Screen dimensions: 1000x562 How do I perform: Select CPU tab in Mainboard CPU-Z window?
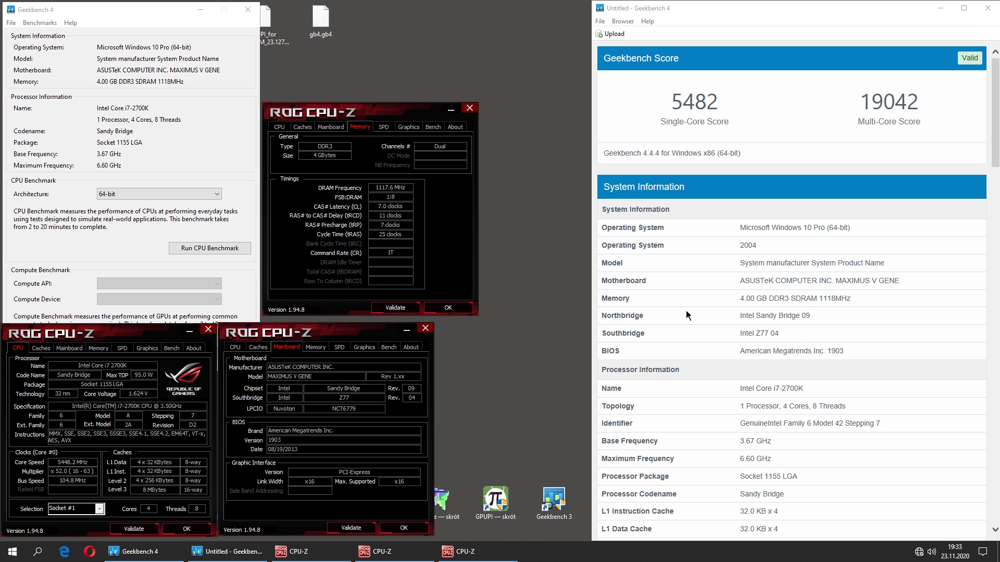click(235, 347)
